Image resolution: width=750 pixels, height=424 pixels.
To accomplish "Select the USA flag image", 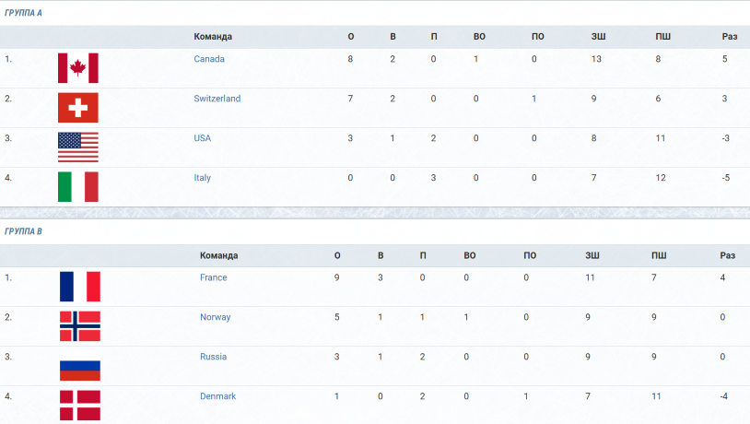I will click(78, 147).
